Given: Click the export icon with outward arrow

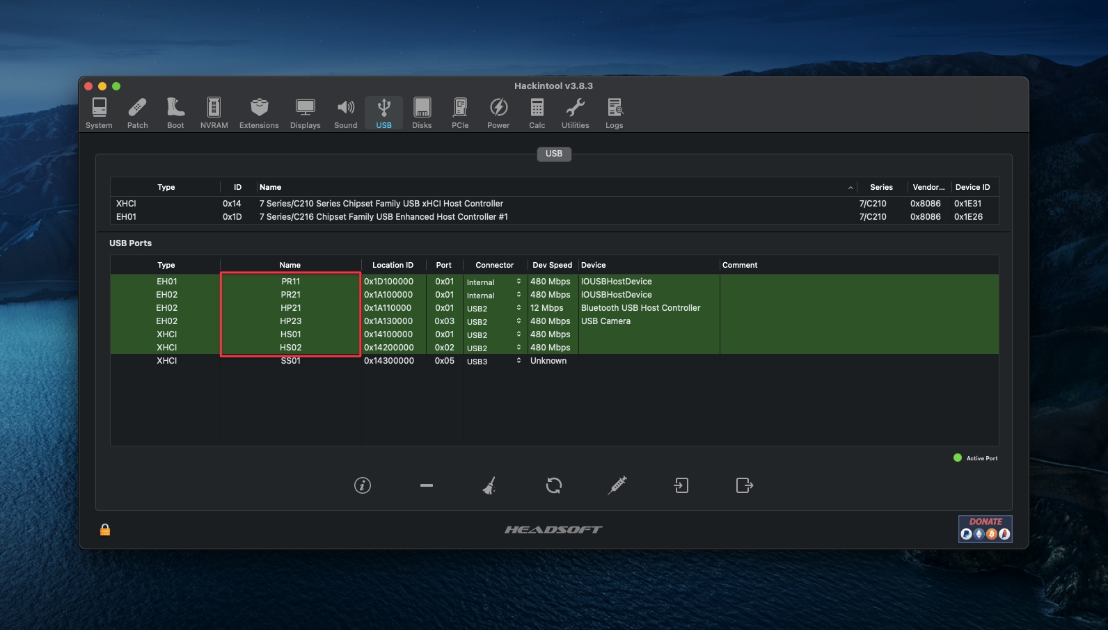Looking at the screenshot, I should click(745, 485).
